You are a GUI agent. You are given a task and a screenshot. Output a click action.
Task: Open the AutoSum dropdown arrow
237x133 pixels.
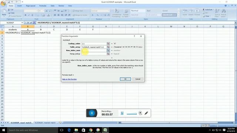213,10
